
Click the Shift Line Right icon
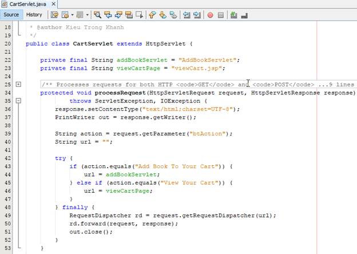[197, 15]
